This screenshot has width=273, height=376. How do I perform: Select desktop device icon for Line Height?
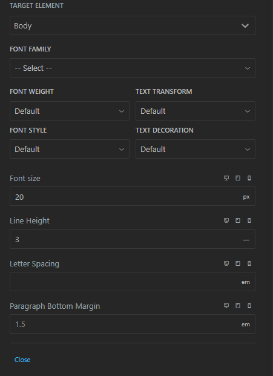226,220
